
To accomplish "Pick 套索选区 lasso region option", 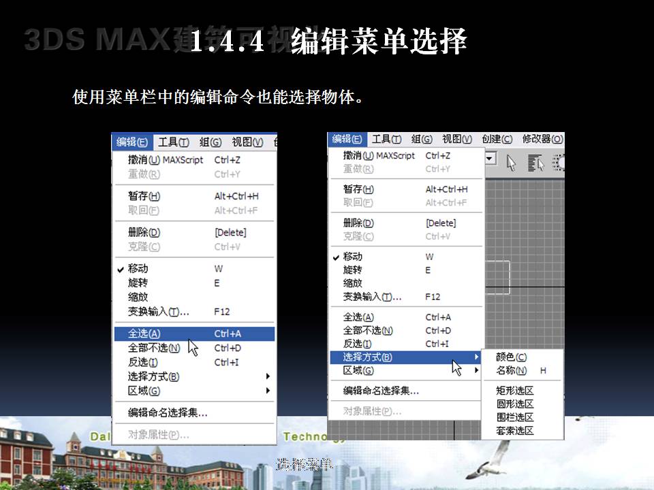I will [x=515, y=431].
